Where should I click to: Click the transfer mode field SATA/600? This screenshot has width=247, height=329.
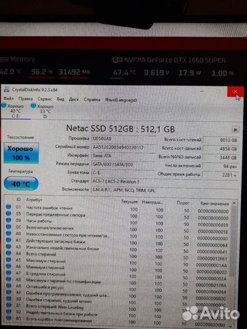123,164
